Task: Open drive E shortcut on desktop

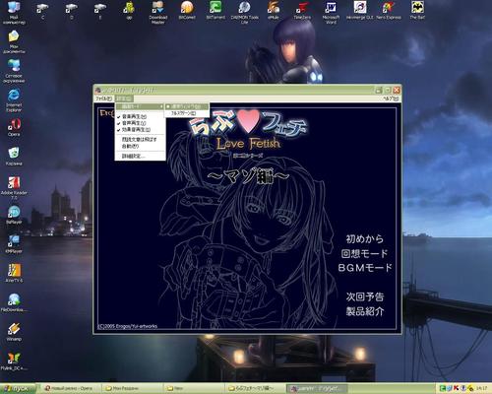Action: (100, 11)
